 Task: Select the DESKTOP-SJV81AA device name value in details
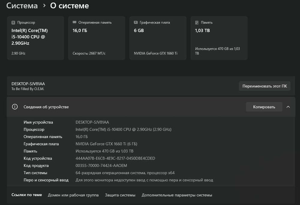coord(92,122)
